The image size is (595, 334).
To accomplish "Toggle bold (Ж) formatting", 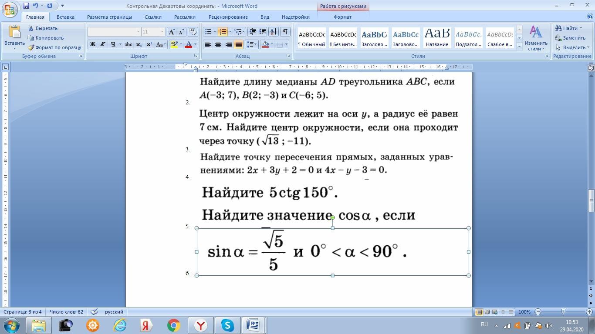I will 92,44.
